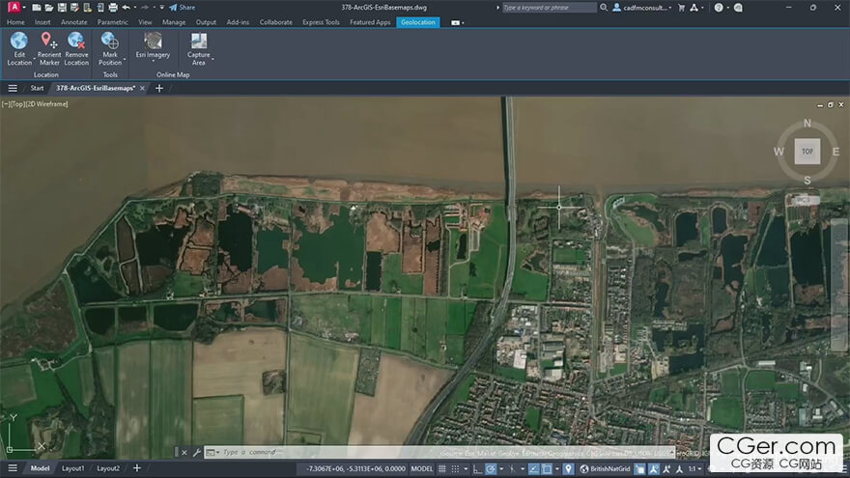Expand the Edit Location dropdown arrow
Screen dimensions: 850x478
(x=34, y=59)
